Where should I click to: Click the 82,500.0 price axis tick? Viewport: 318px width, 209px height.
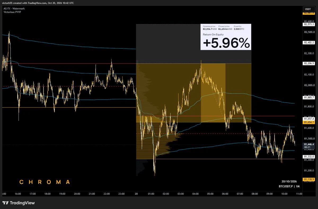click(x=309, y=32)
